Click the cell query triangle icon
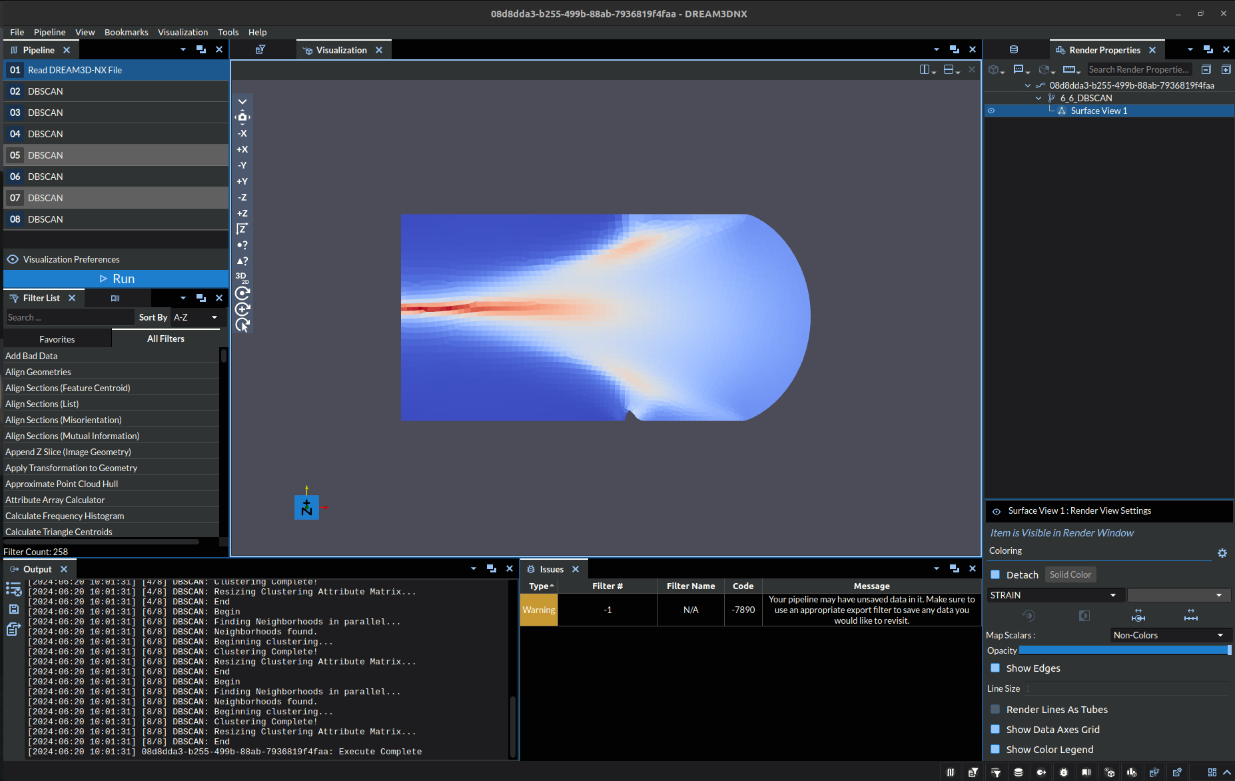The image size is (1235, 781). point(242,261)
